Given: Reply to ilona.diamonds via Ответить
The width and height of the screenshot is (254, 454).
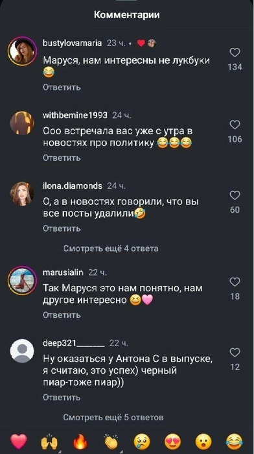Looking at the screenshot, I should pos(62,228).
